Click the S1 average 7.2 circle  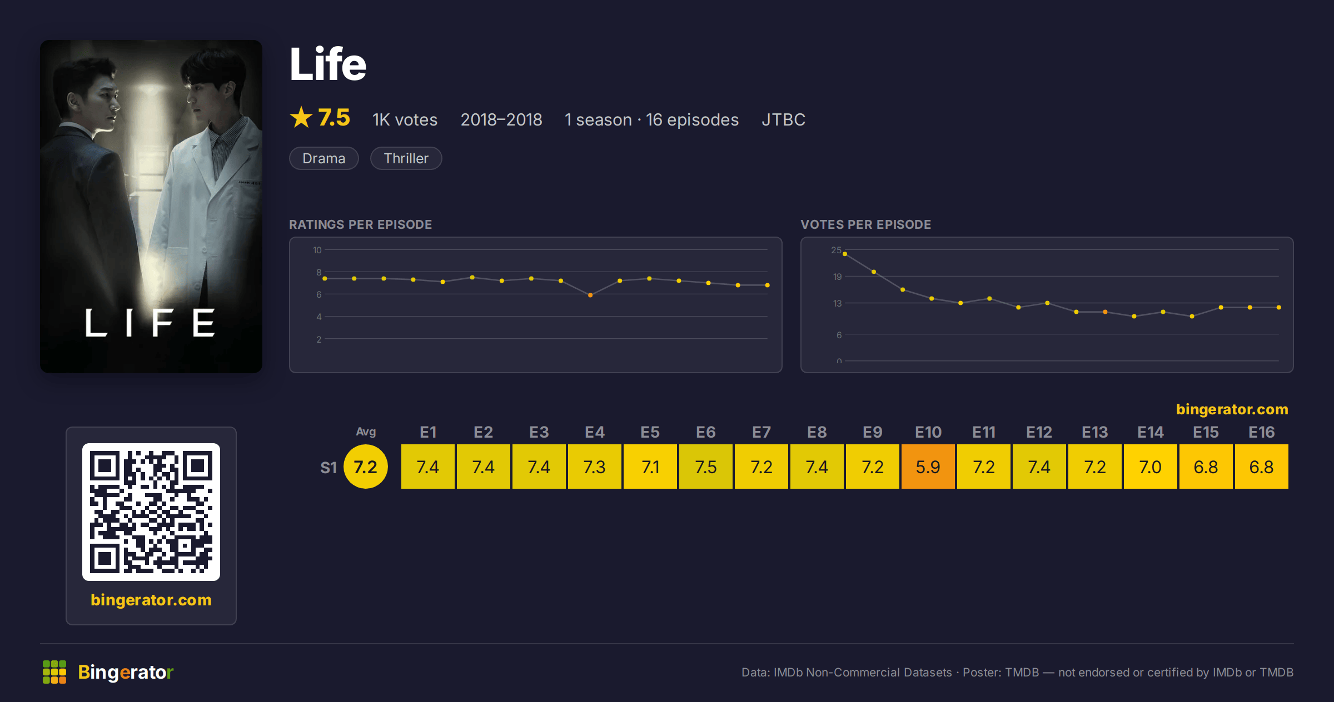[x=366, y=467]
